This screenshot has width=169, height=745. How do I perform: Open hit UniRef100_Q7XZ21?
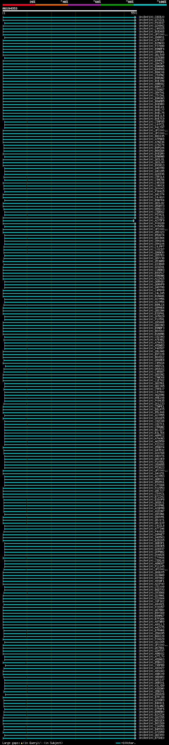152,20
